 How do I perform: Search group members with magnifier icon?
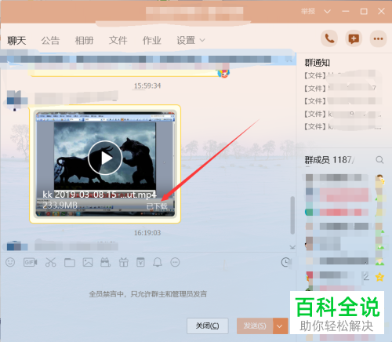point(379,159)
